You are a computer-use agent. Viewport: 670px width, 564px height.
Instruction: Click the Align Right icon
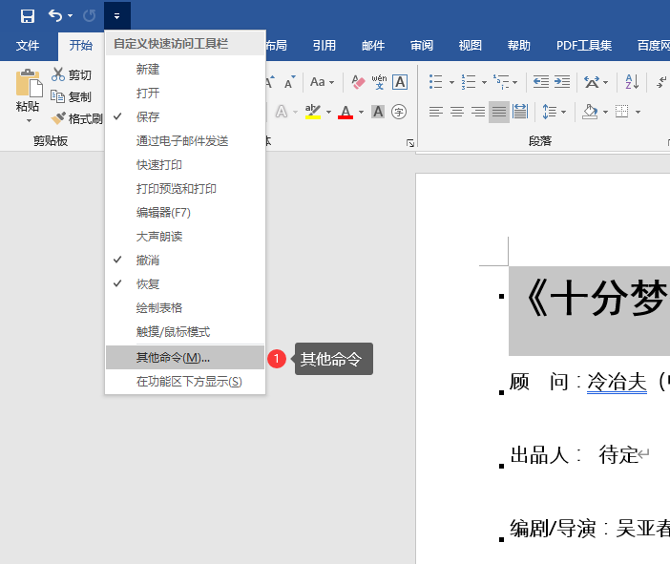click(x=478, y=112)
